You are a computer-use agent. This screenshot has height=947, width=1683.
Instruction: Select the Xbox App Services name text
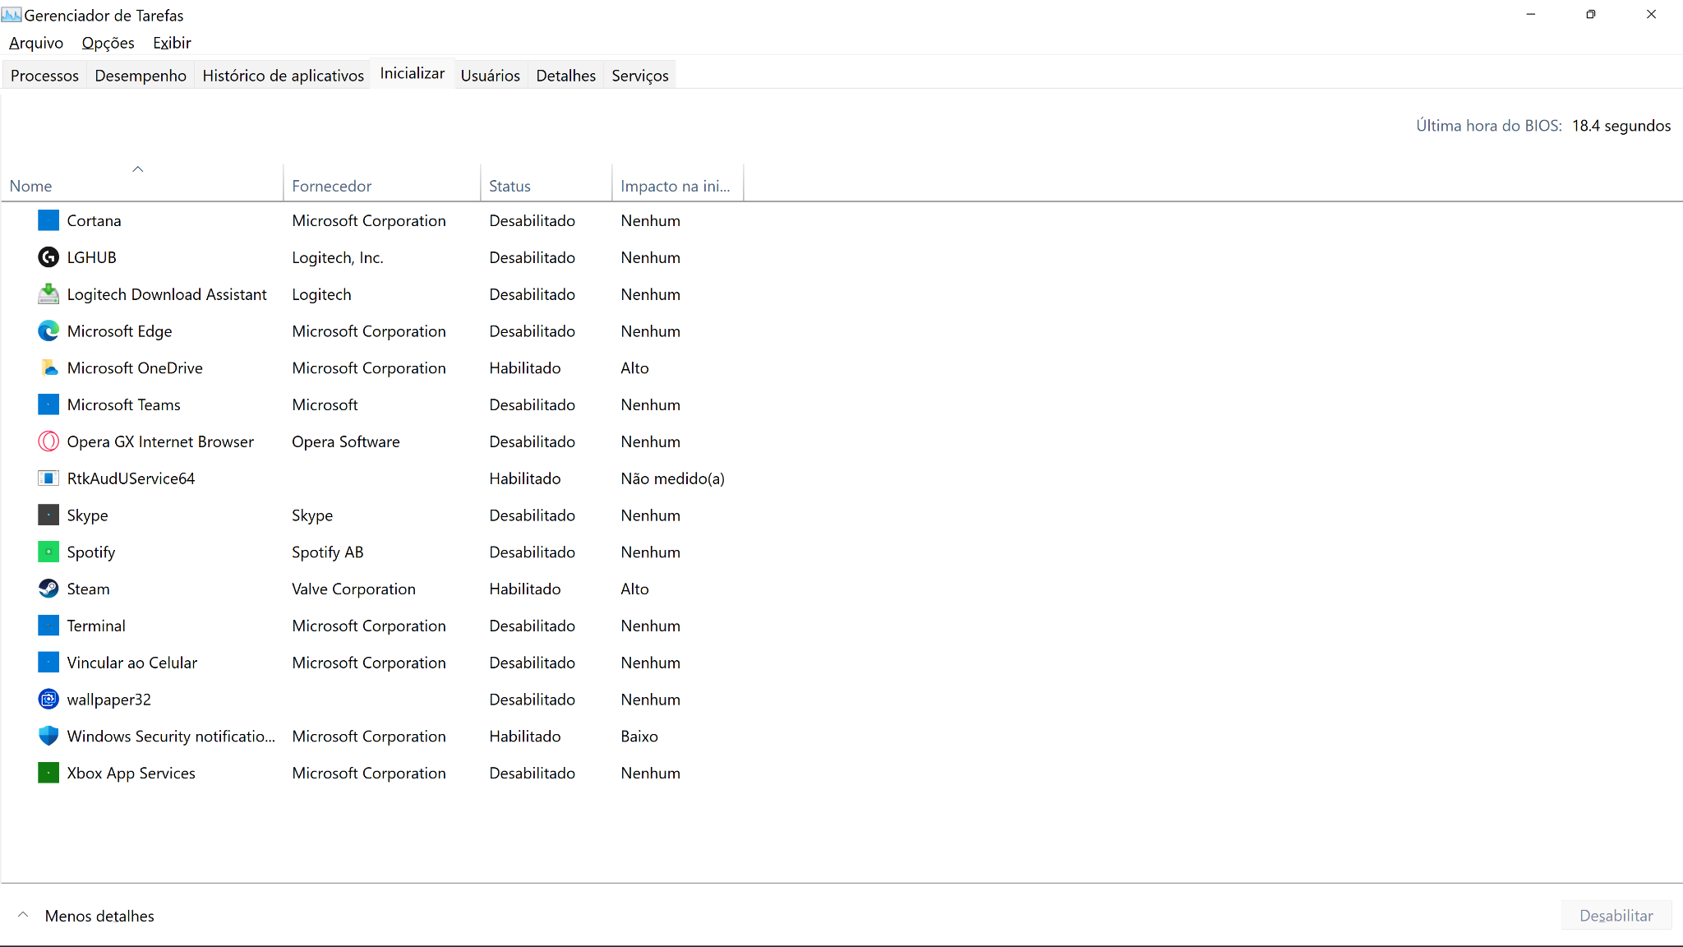tap(131, 773)
